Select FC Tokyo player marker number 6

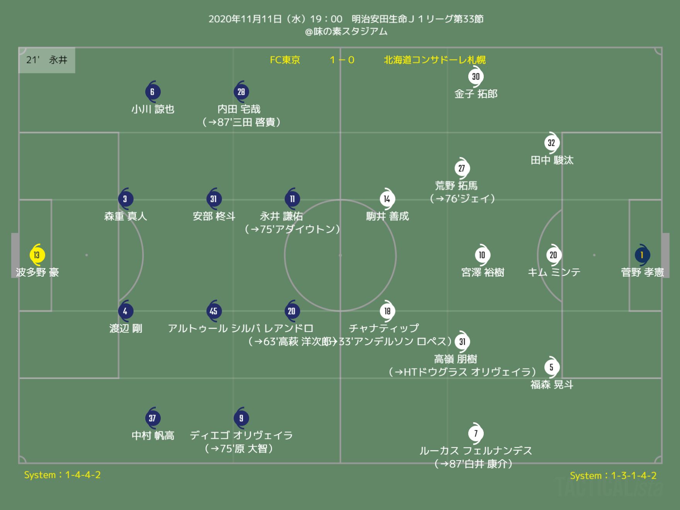click(x=153, y=92)
